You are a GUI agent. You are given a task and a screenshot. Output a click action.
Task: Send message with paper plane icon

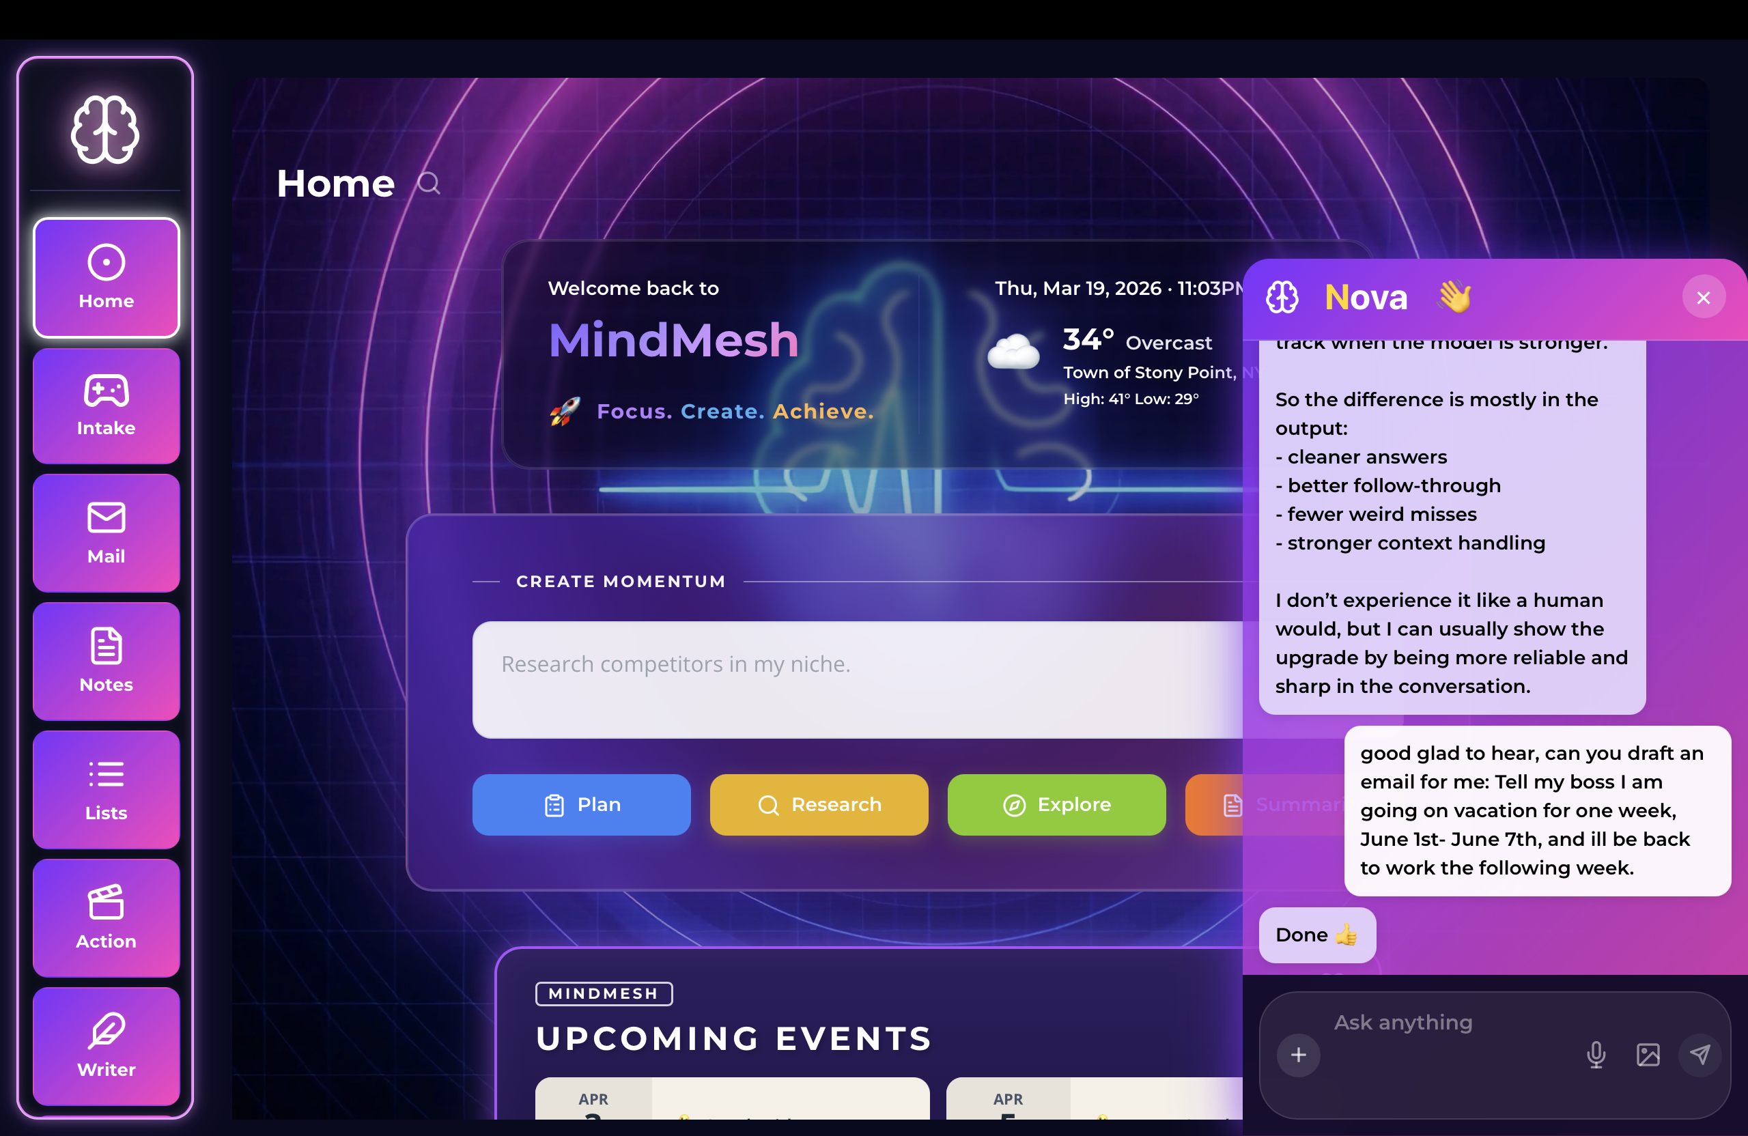[x=1700, y=1055]
